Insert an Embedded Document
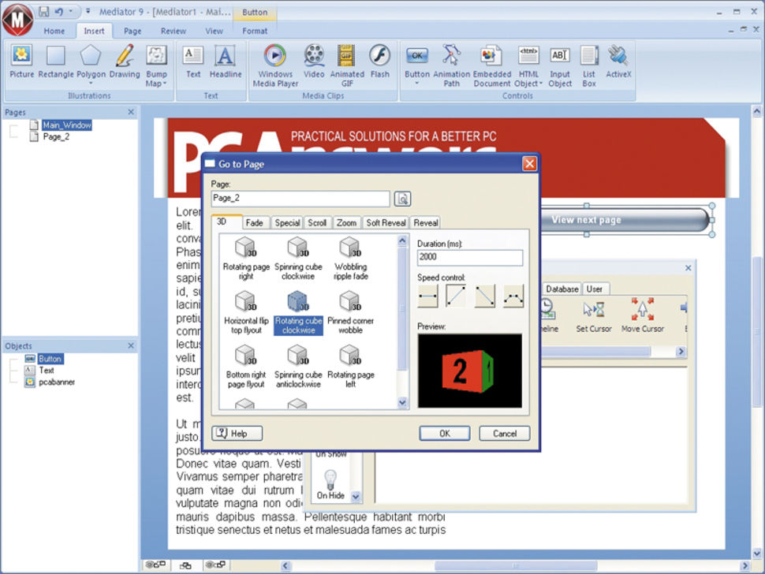765x574 pixels. (x=492, y=65)
